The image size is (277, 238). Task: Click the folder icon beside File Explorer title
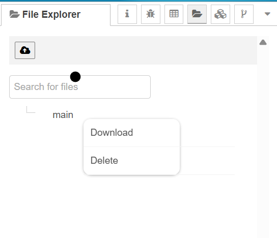[14, 14]
